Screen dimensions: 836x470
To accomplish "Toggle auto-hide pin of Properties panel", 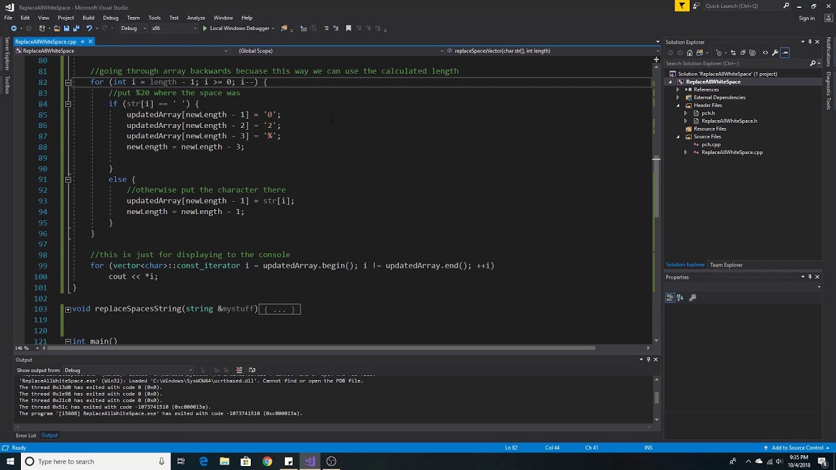I will click(x=810, y=277).
